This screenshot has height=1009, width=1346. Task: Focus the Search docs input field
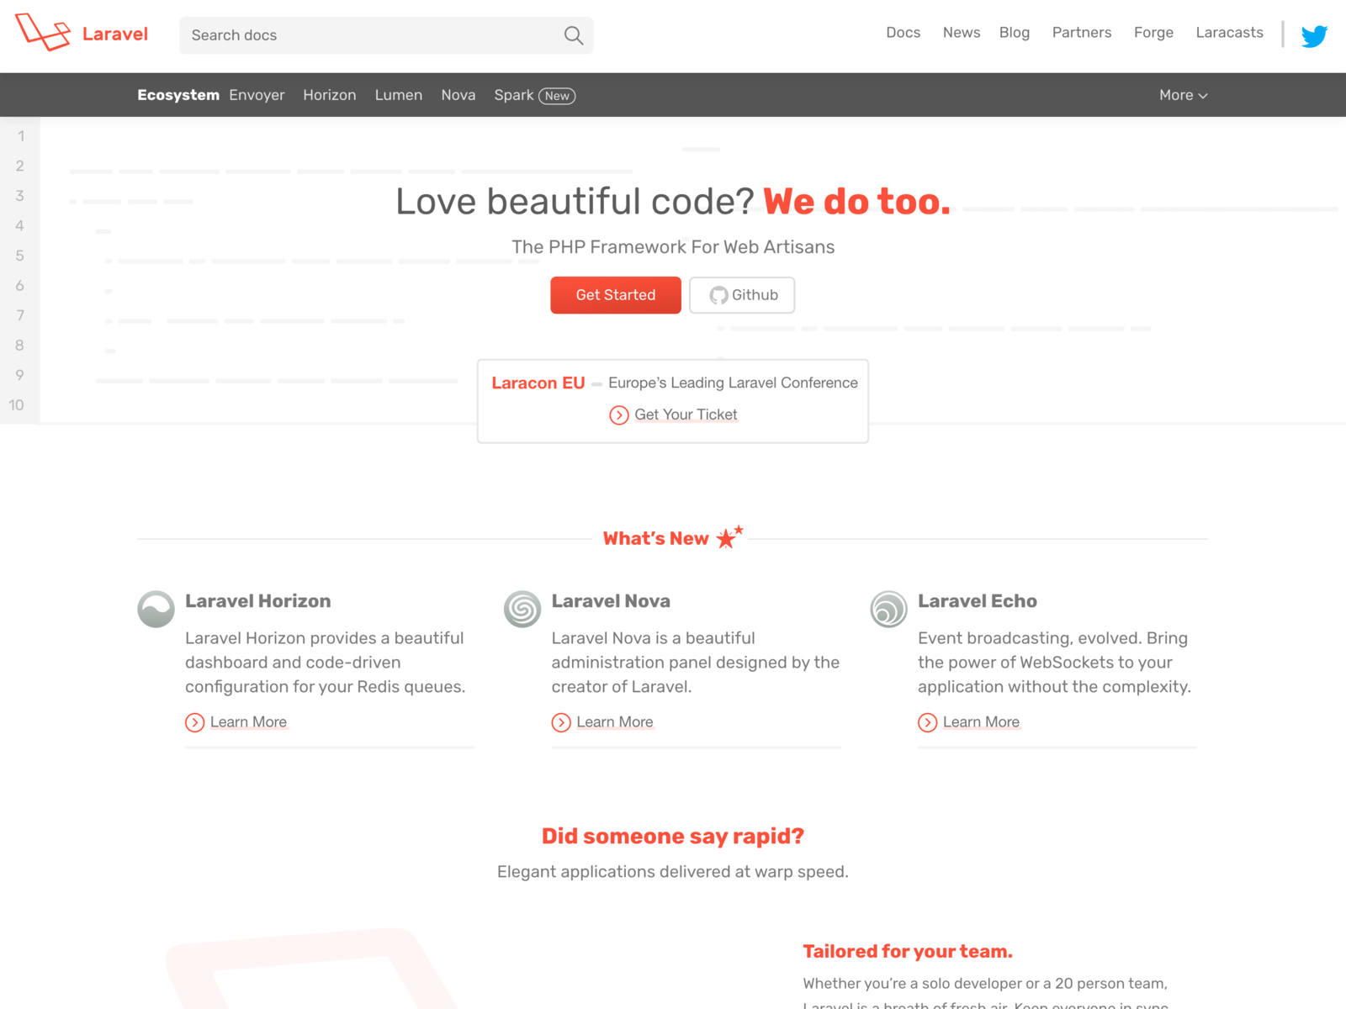386,35
